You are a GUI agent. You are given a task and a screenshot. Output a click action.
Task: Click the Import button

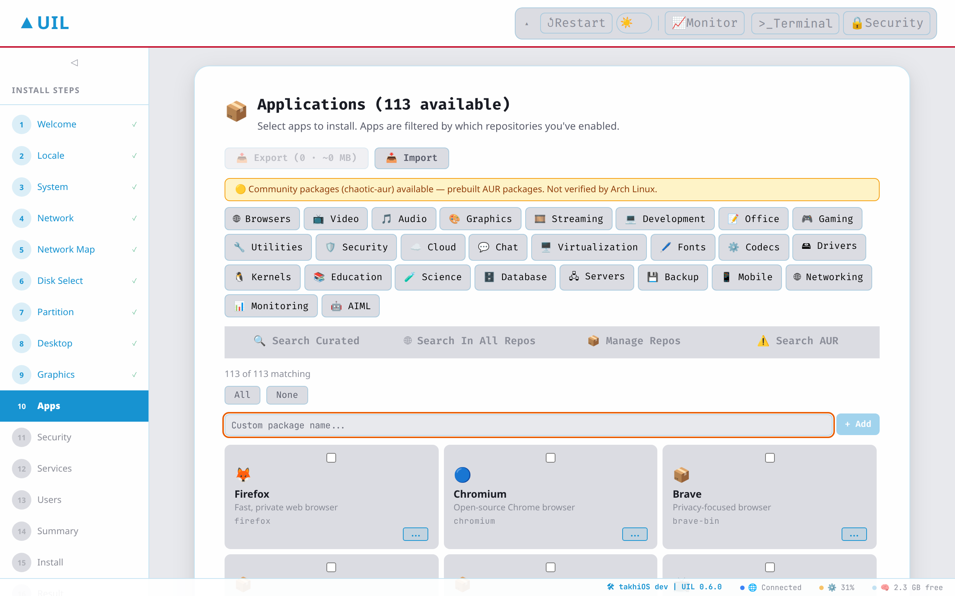(x=411, y=158)
